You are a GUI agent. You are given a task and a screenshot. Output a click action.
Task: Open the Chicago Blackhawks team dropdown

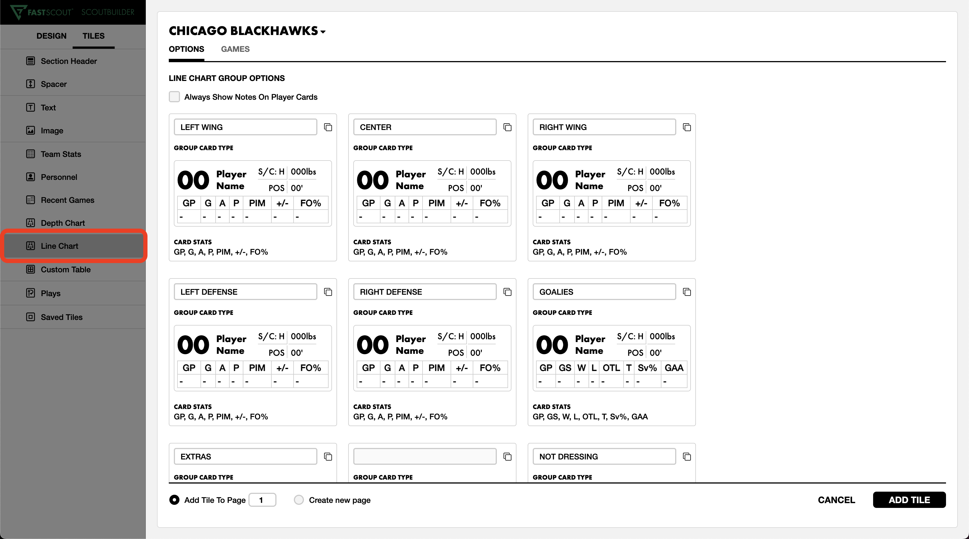pos(247,31)
